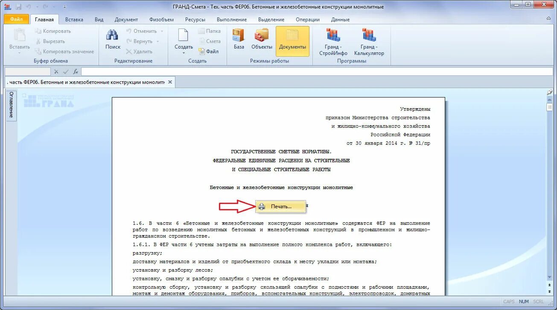Click the Вставить clipboard paste icon
Image resolution: width=557 pixels, height=310 pixels.
coord(20,35)
